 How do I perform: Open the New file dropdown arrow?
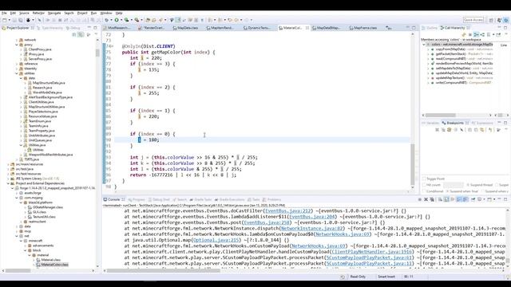click(x=10, y=20)
